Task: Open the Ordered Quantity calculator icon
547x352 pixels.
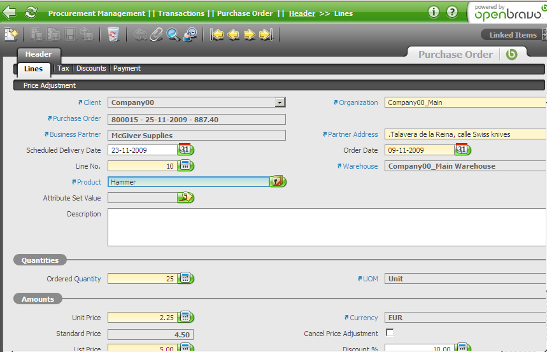Action: [185, 278]
